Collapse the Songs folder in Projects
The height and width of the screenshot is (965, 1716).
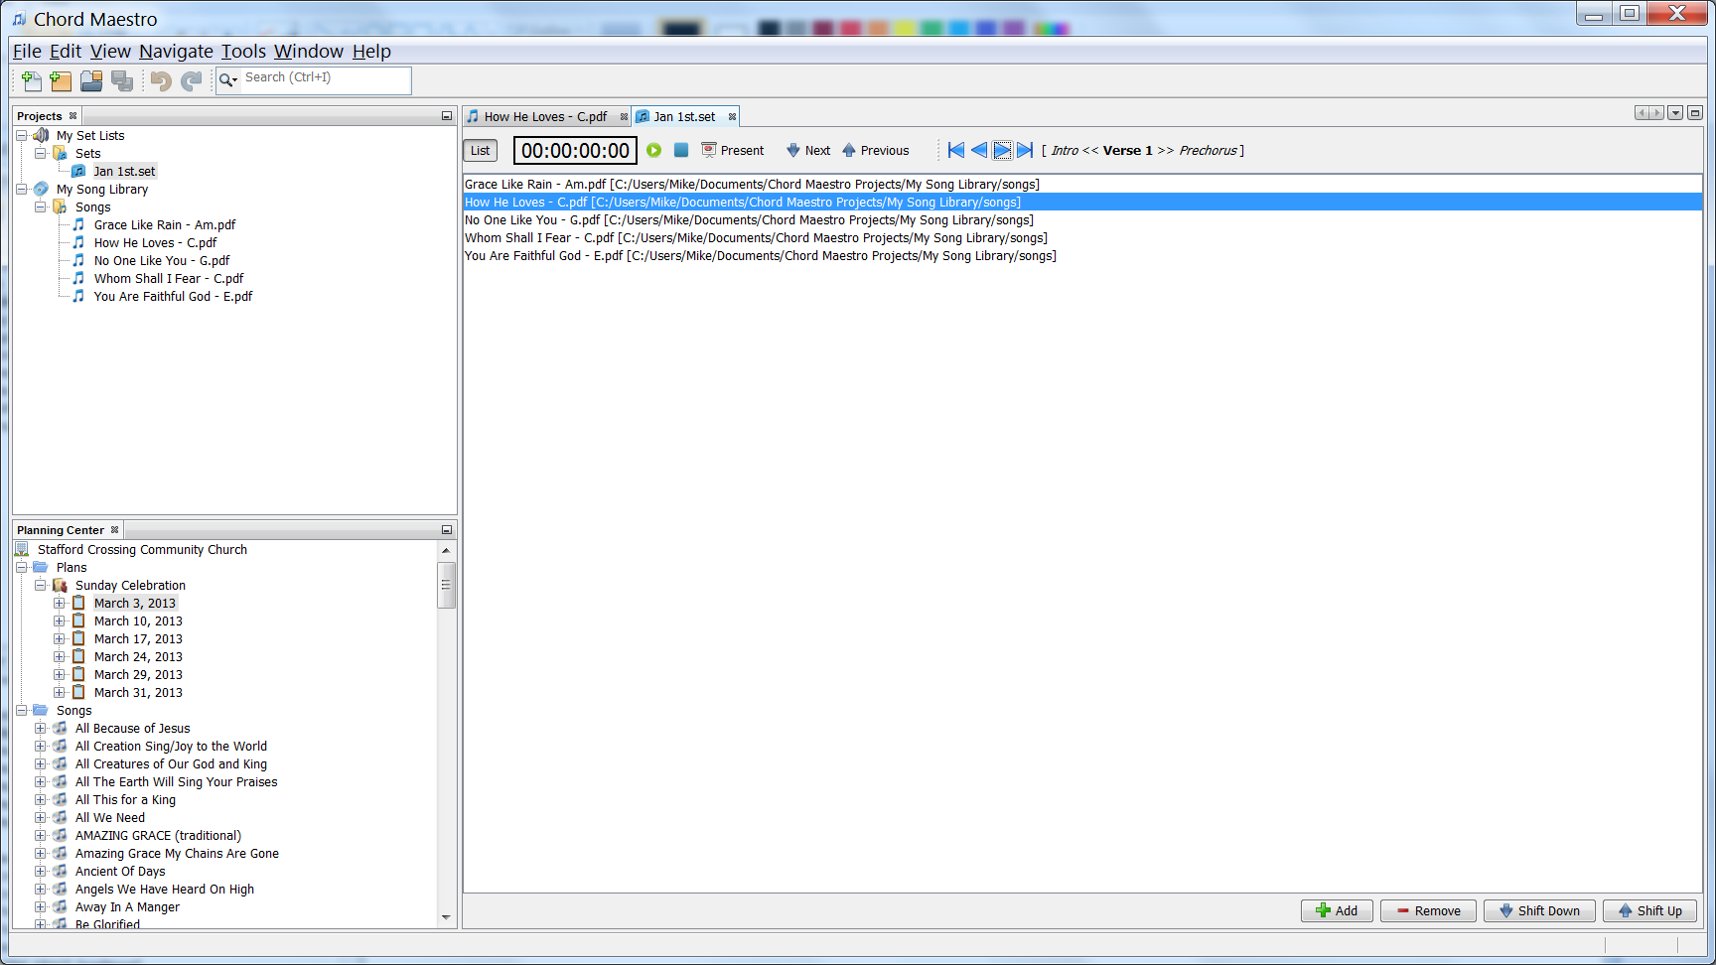tap(40, 207)
